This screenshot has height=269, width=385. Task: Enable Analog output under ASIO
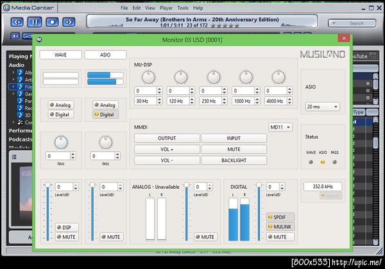pyautogui.click(x=106, y=105)
